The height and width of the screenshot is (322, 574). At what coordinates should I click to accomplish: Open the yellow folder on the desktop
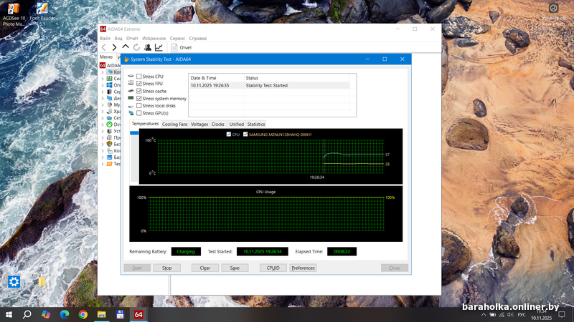42,282
